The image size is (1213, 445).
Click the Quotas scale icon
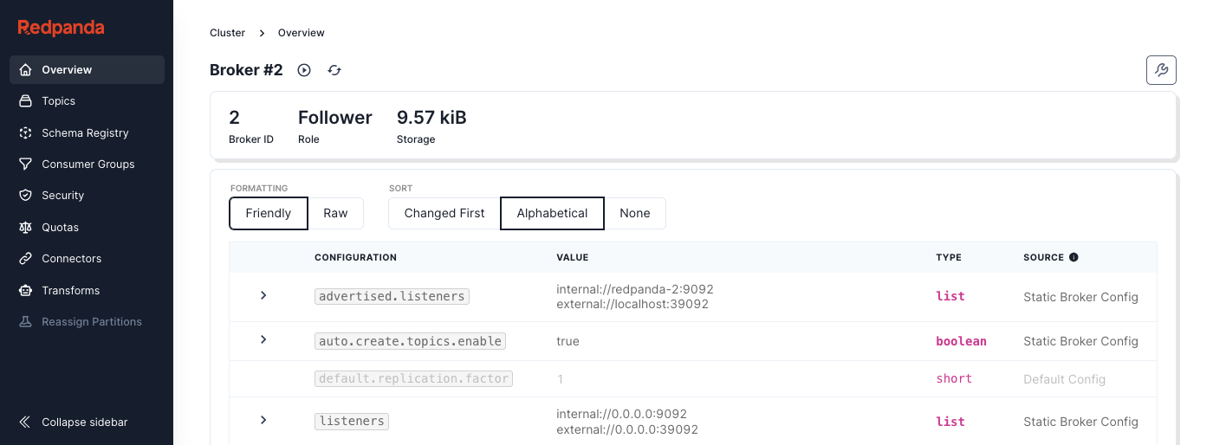click(x=26, y=228)
